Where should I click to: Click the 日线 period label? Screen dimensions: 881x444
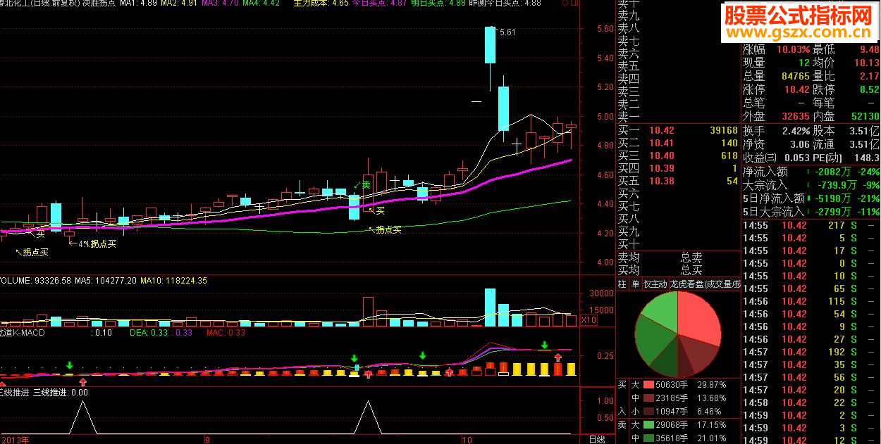596,439
